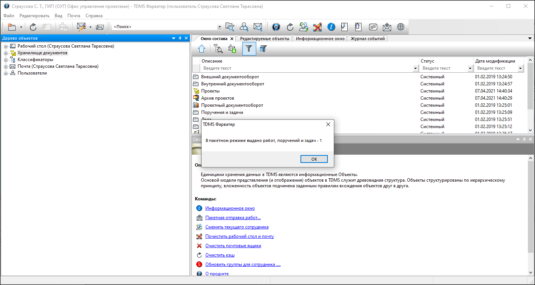Expand Почта tree node
Screen dimensions: 535x285
(x=6, y=67)
